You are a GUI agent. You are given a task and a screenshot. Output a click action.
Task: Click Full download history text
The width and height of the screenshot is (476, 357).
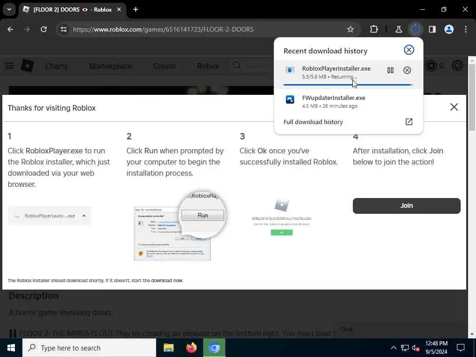[313, 122]
